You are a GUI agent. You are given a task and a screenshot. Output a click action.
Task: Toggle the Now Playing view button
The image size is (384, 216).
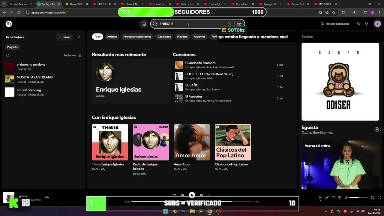(x=320, y=198)
